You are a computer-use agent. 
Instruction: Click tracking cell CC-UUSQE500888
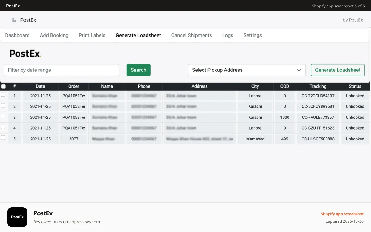pyautogui.click(x=318, y=139)
